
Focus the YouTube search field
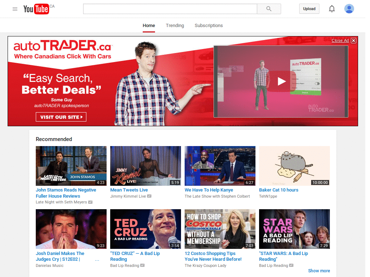point(170,9)
